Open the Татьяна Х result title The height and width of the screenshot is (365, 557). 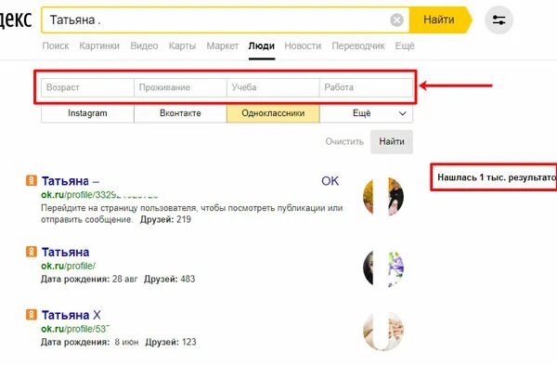tap(71, 315)
